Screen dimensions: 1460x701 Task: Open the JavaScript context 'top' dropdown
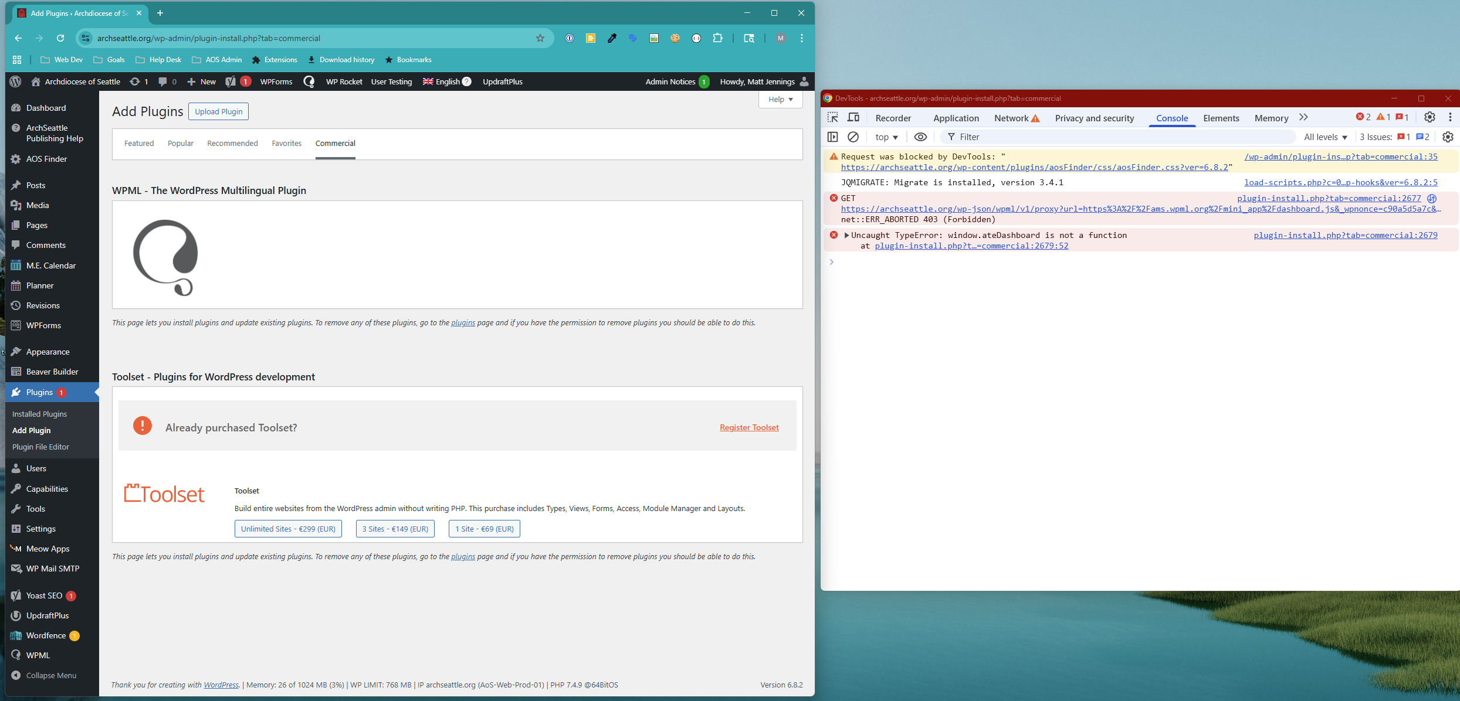click(x=886, y=137)
